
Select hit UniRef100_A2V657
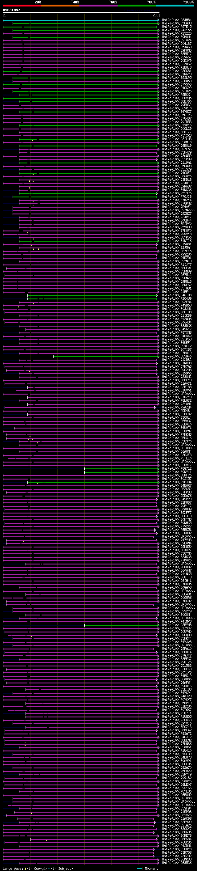[x=177, y=57]
